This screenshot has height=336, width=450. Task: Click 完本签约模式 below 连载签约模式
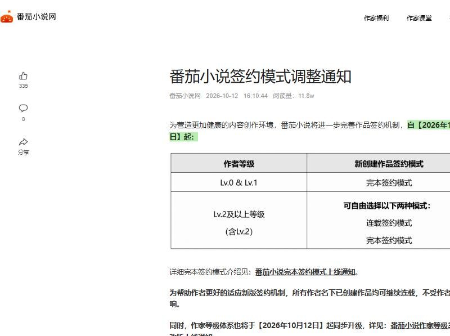pos(389,240)
